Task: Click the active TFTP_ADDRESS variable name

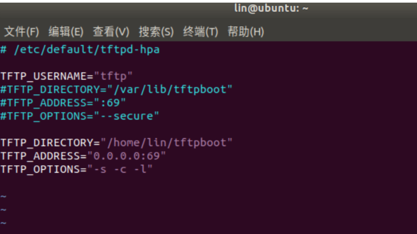Action: (x=40, y=156)
